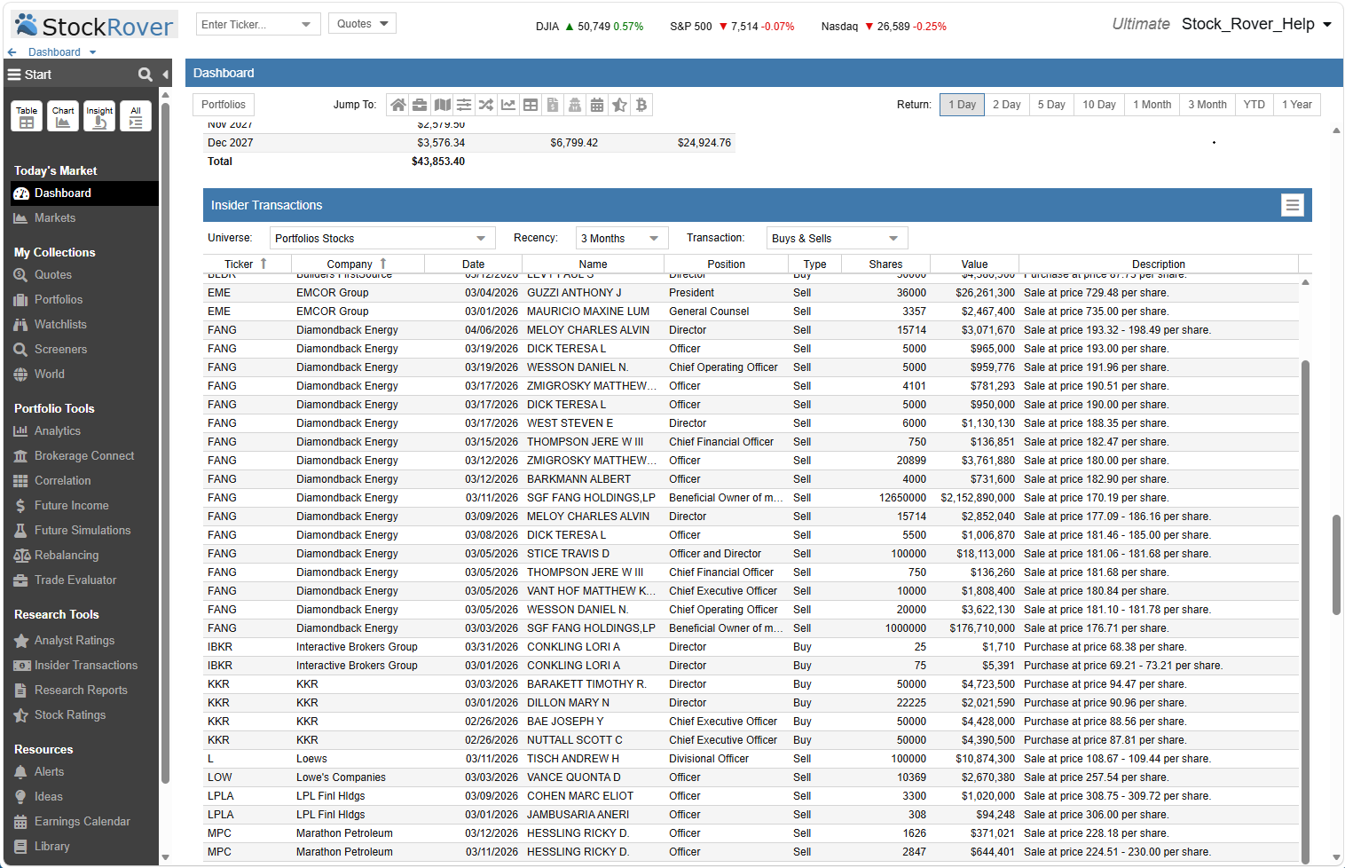
Task: Click the Portfolios button
Action: [x=224, y=105]
